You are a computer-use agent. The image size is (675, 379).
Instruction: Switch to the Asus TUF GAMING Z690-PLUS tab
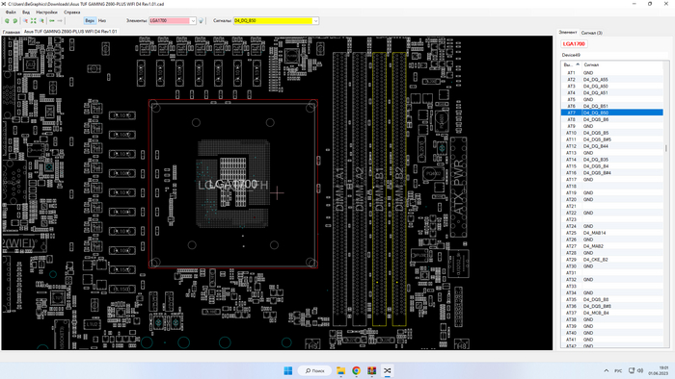coord(70,32)
